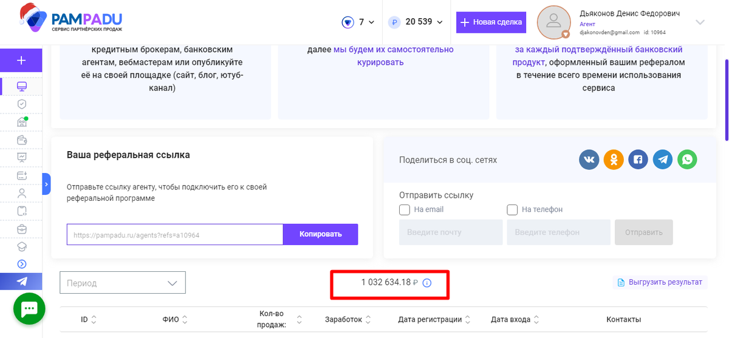Open the Период dropdown

click(123, 283)
